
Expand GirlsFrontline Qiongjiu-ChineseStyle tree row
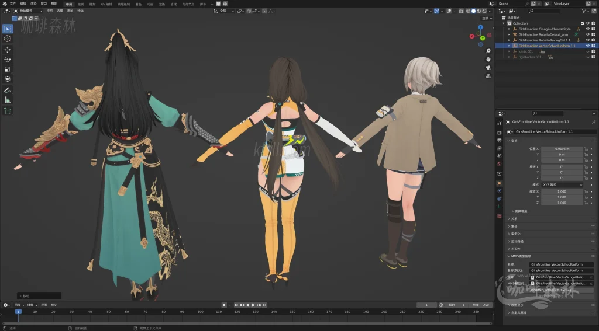coord(510,29)
